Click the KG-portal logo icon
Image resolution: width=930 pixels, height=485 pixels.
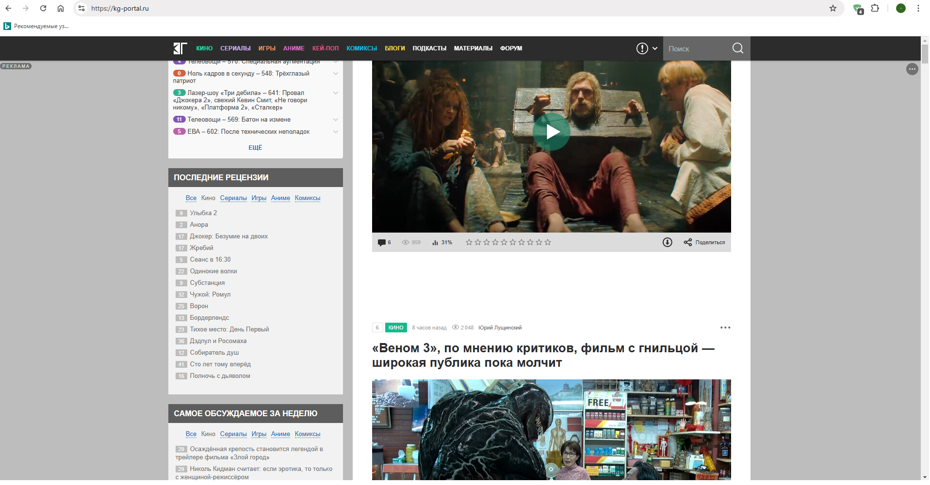[180, 48]
